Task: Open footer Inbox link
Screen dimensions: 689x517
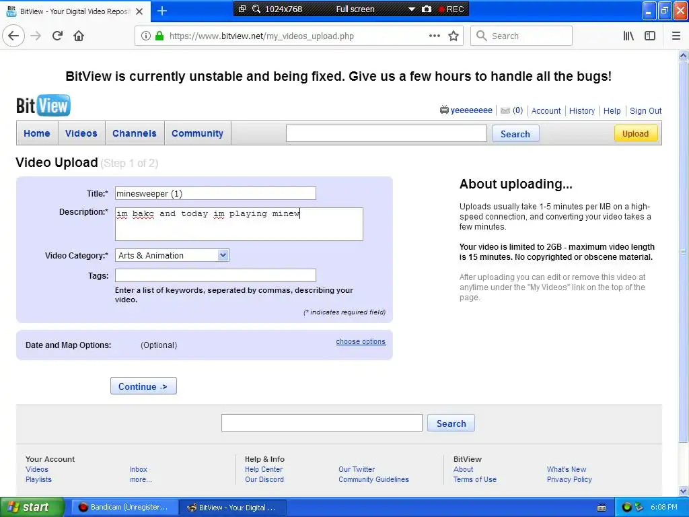Action: [139, 469]
